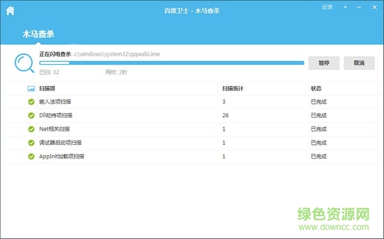Click the 扫描项 column header

tap(47, 88)
